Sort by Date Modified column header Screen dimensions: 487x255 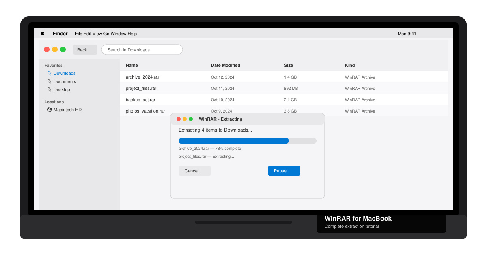click(x=226, y=65)
